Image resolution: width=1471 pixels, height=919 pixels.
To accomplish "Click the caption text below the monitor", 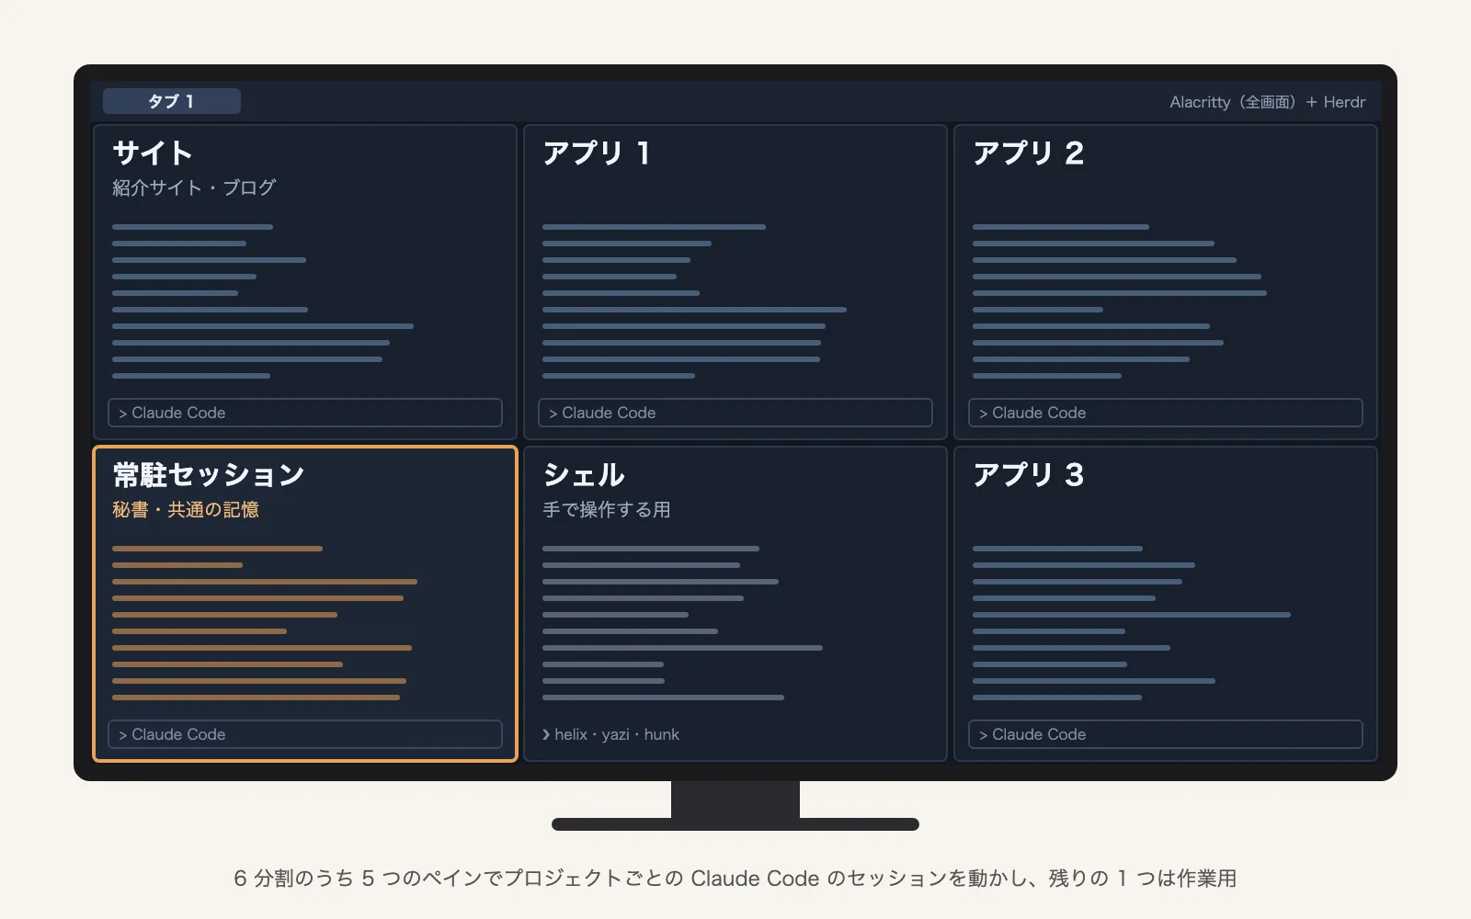I will pos(735,879).
